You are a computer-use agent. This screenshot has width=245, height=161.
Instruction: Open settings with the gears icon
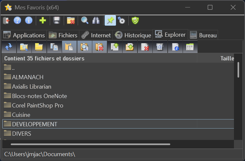pyautogui.click(x=122, y=20)
